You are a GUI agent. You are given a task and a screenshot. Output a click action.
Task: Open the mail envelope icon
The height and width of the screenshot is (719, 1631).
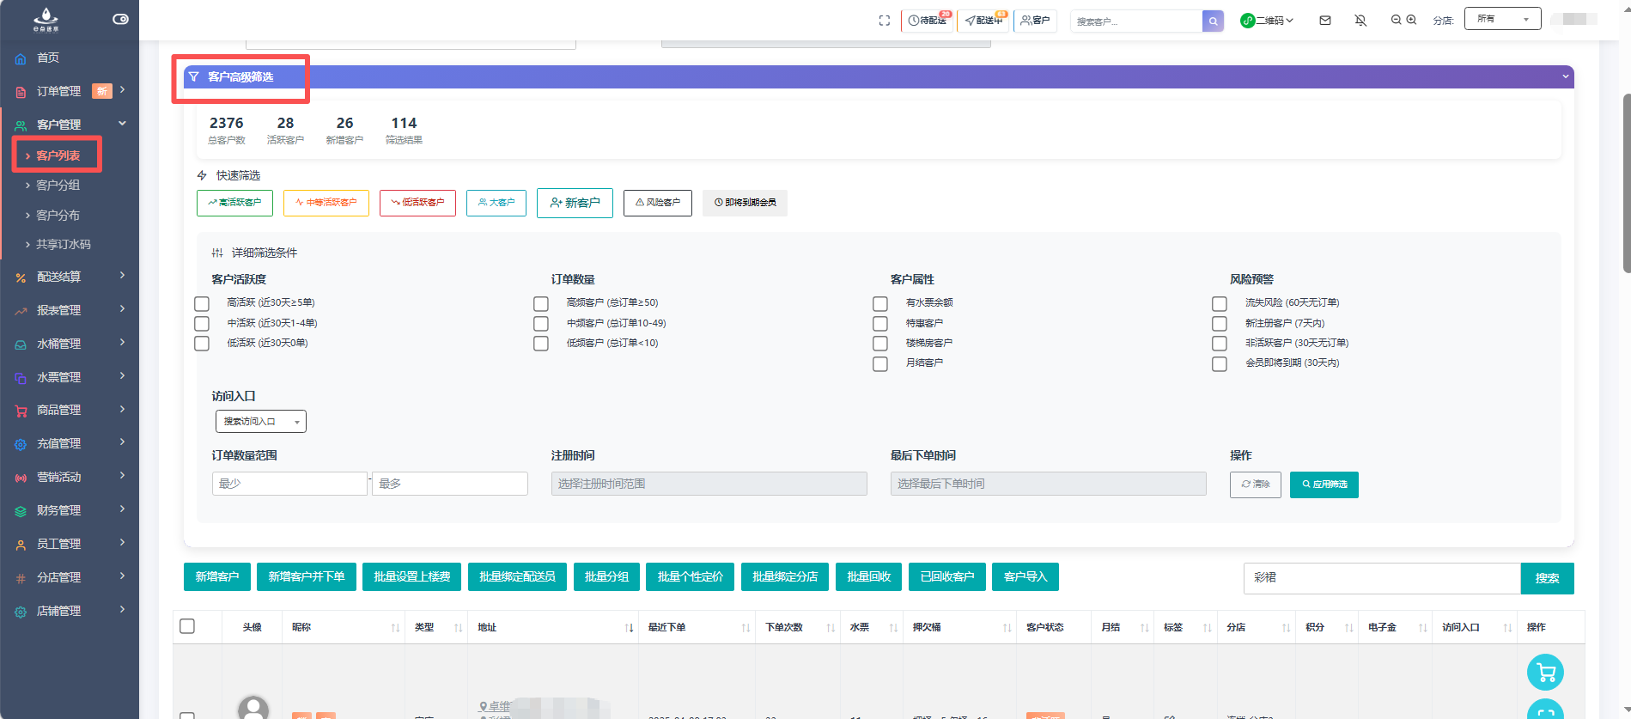click(x=1325, y=21)
